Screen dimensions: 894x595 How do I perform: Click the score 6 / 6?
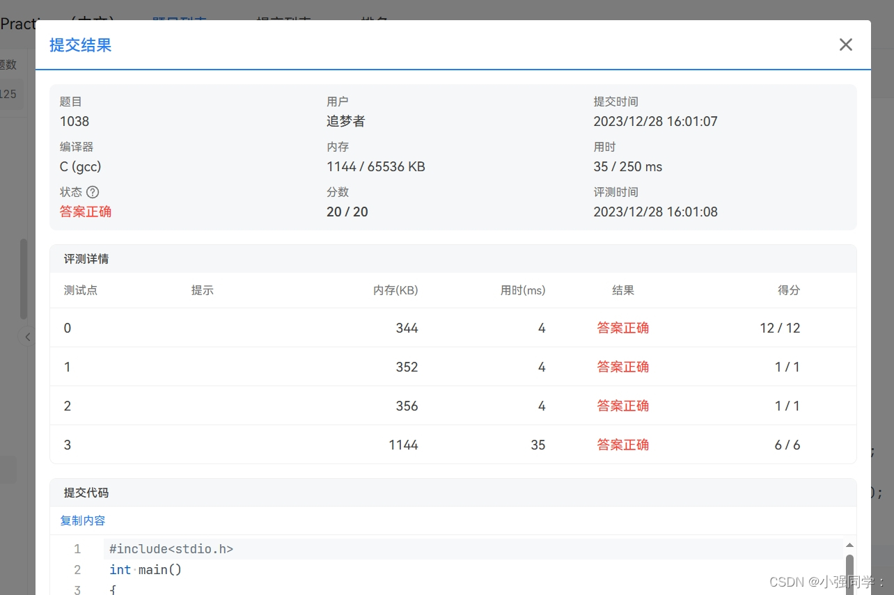click(787, 445)
